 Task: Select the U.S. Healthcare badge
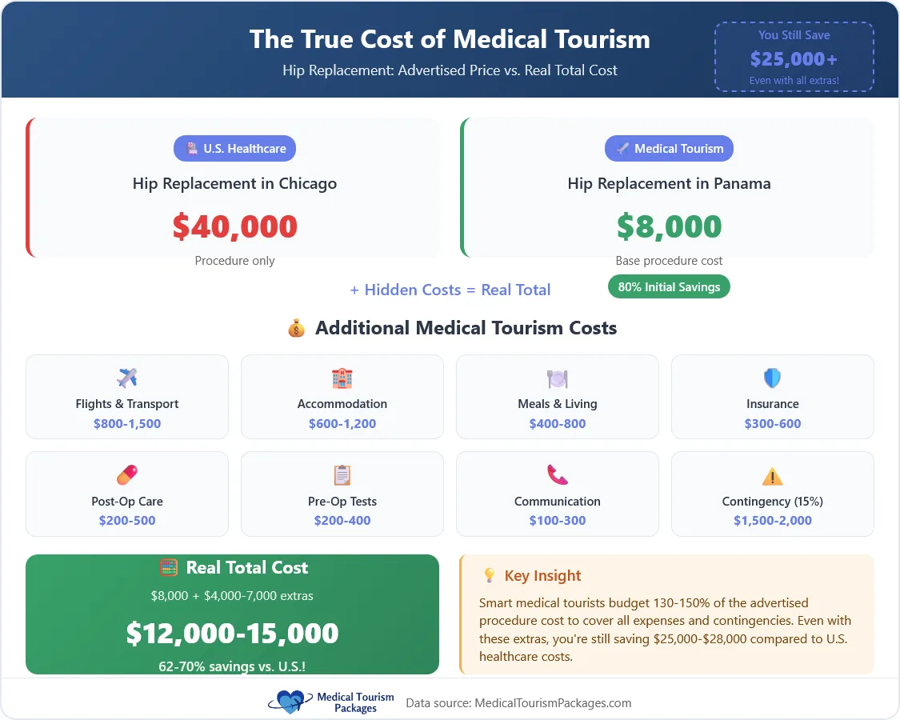(x=235, y=149)
